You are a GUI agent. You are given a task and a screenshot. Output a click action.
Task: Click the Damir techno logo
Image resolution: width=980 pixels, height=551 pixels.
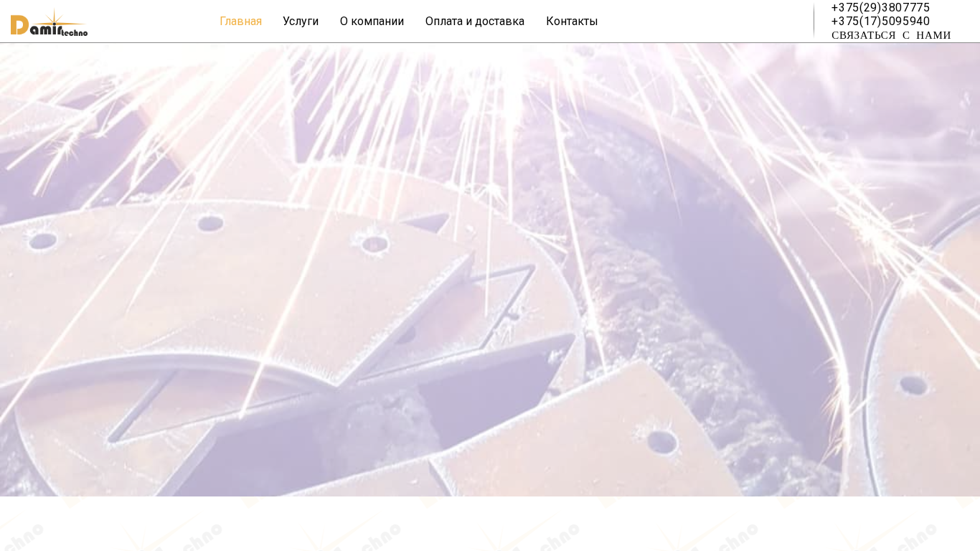pos(49,22)
